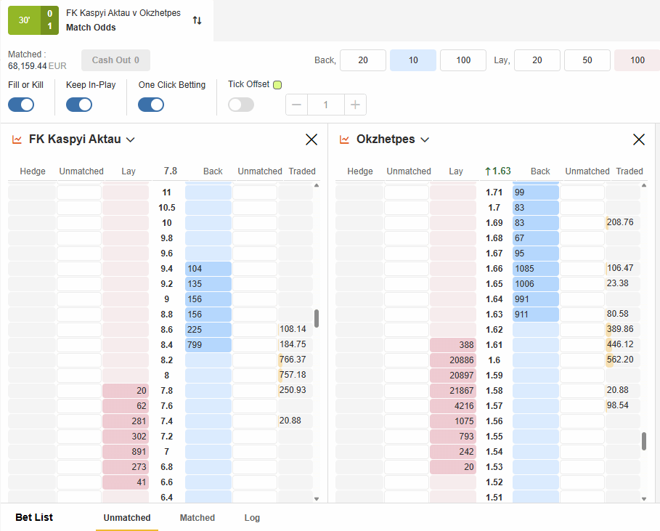Select Lay stake 50
The width and height of the screenshot is (660, 531).
pyautogui.click(x=587, y=60)
